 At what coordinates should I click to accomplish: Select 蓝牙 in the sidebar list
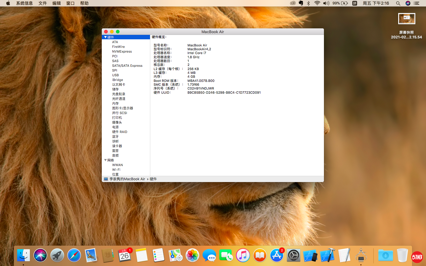[115, 137]
